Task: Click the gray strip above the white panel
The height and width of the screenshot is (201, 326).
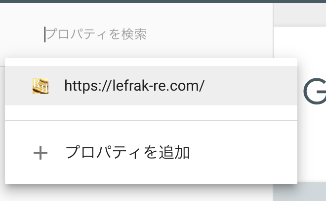Action: tap(300, 14)
